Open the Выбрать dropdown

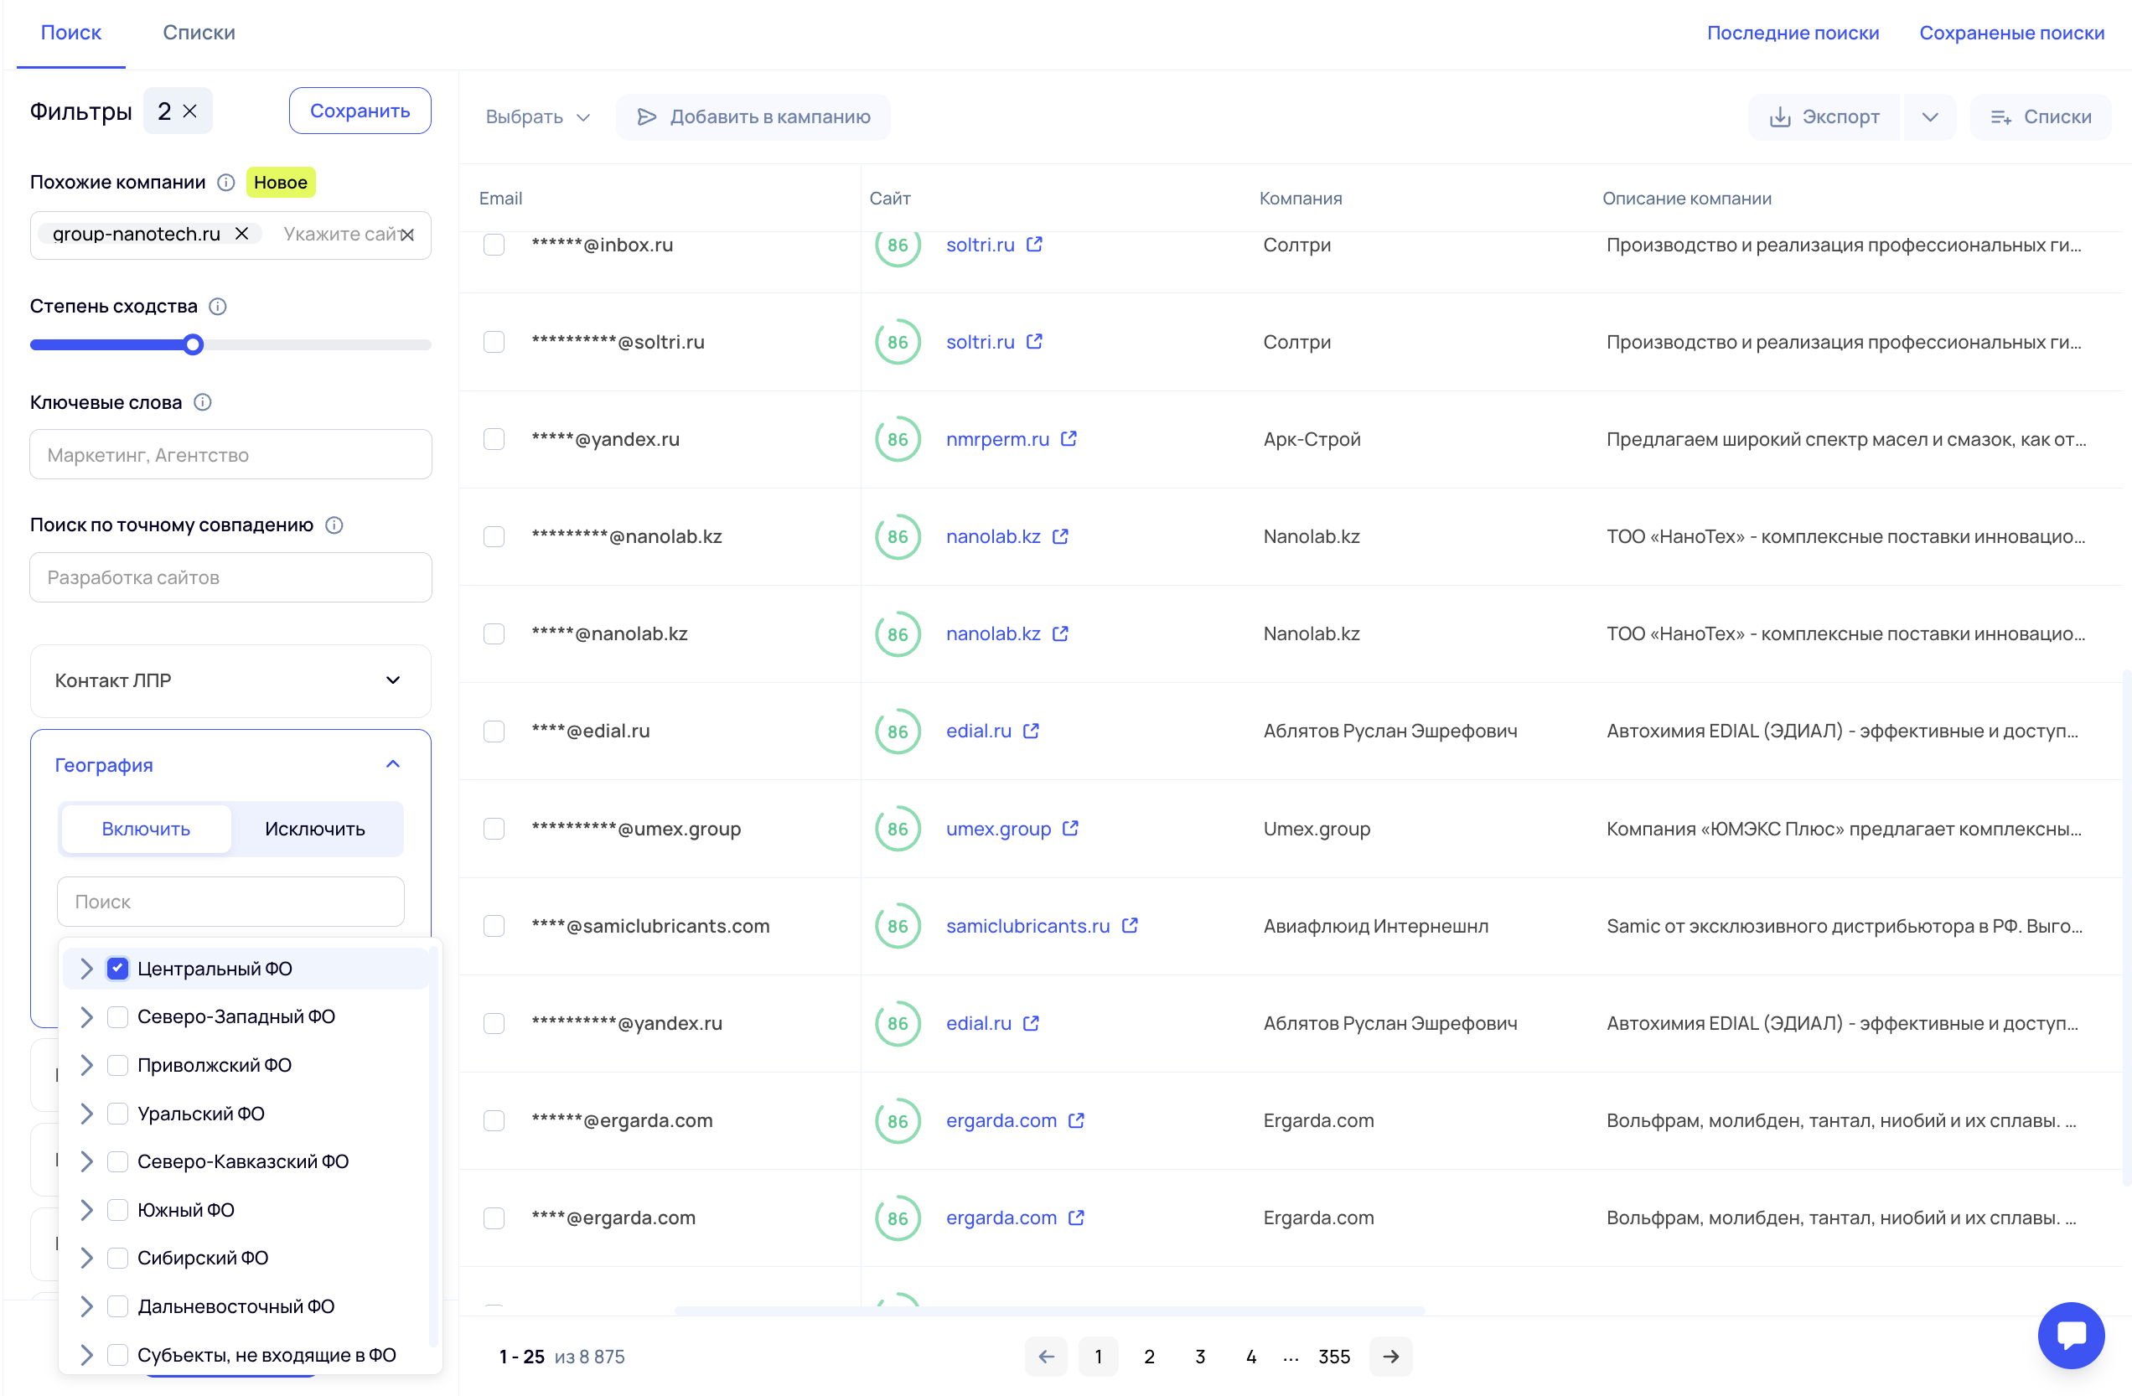[536, 117]
